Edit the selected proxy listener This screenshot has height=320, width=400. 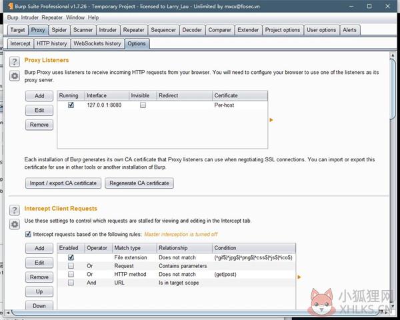(39, 110)
